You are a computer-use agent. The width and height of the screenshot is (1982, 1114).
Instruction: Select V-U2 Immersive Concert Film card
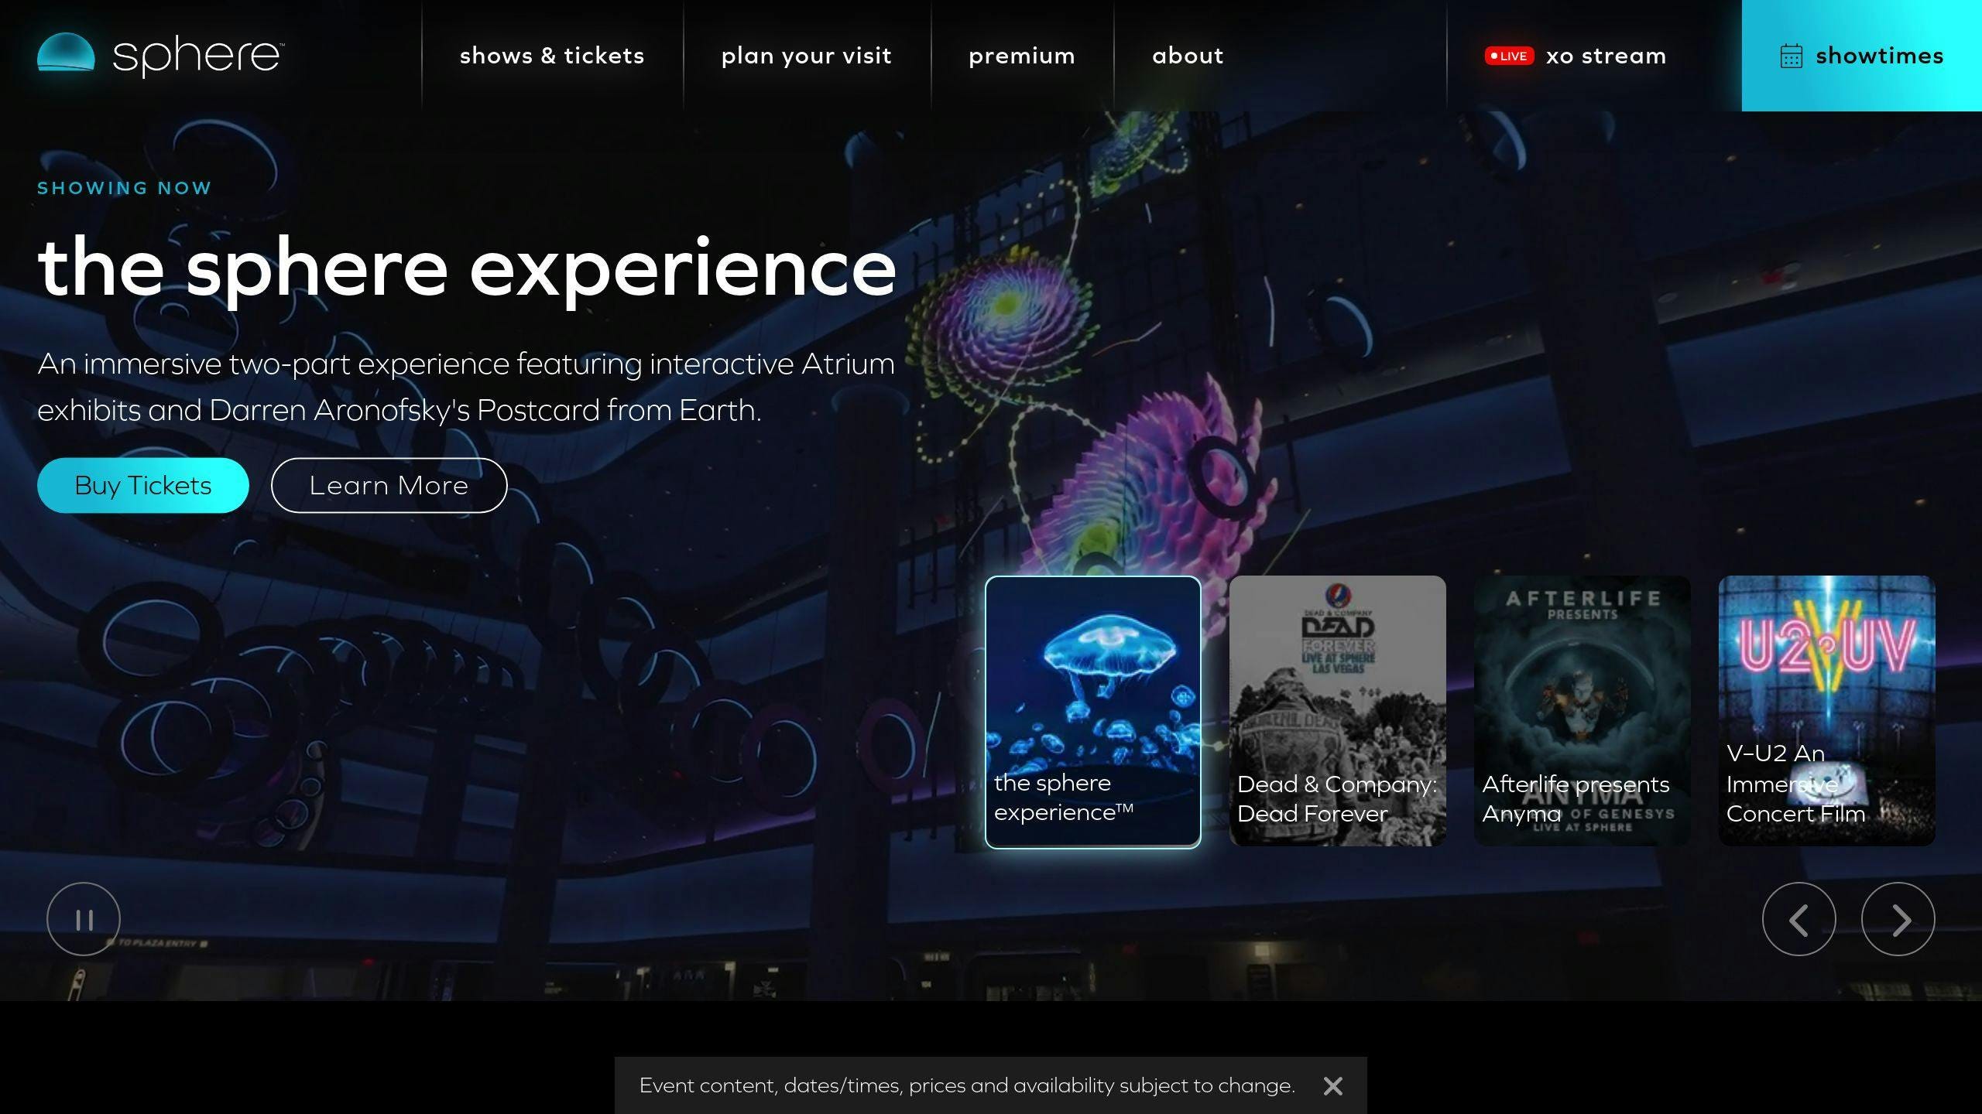(x=1826, y=712)
